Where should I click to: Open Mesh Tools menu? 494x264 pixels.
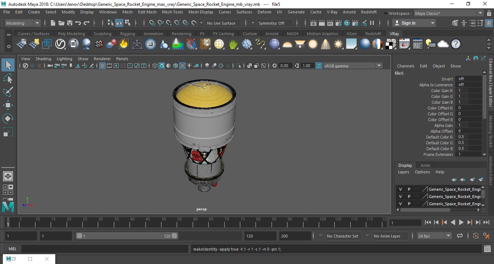[x=173, y=12]
